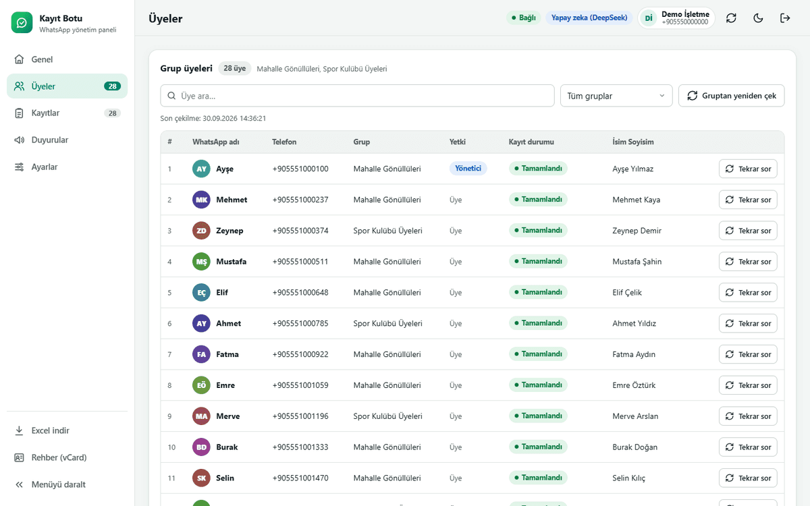810x506 pixels.
Task: Click the Mehmet MK avatar
Action: pos(201,200)
